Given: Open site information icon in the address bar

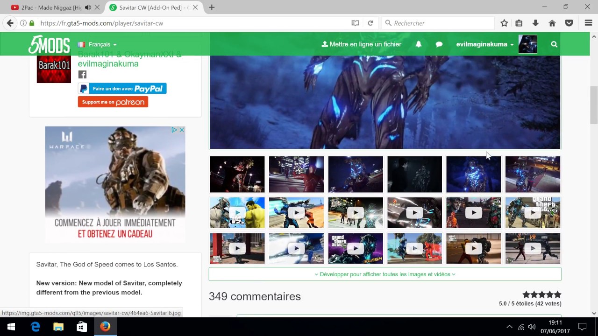Looking at the screenshot, I should (x=23, y=23).
